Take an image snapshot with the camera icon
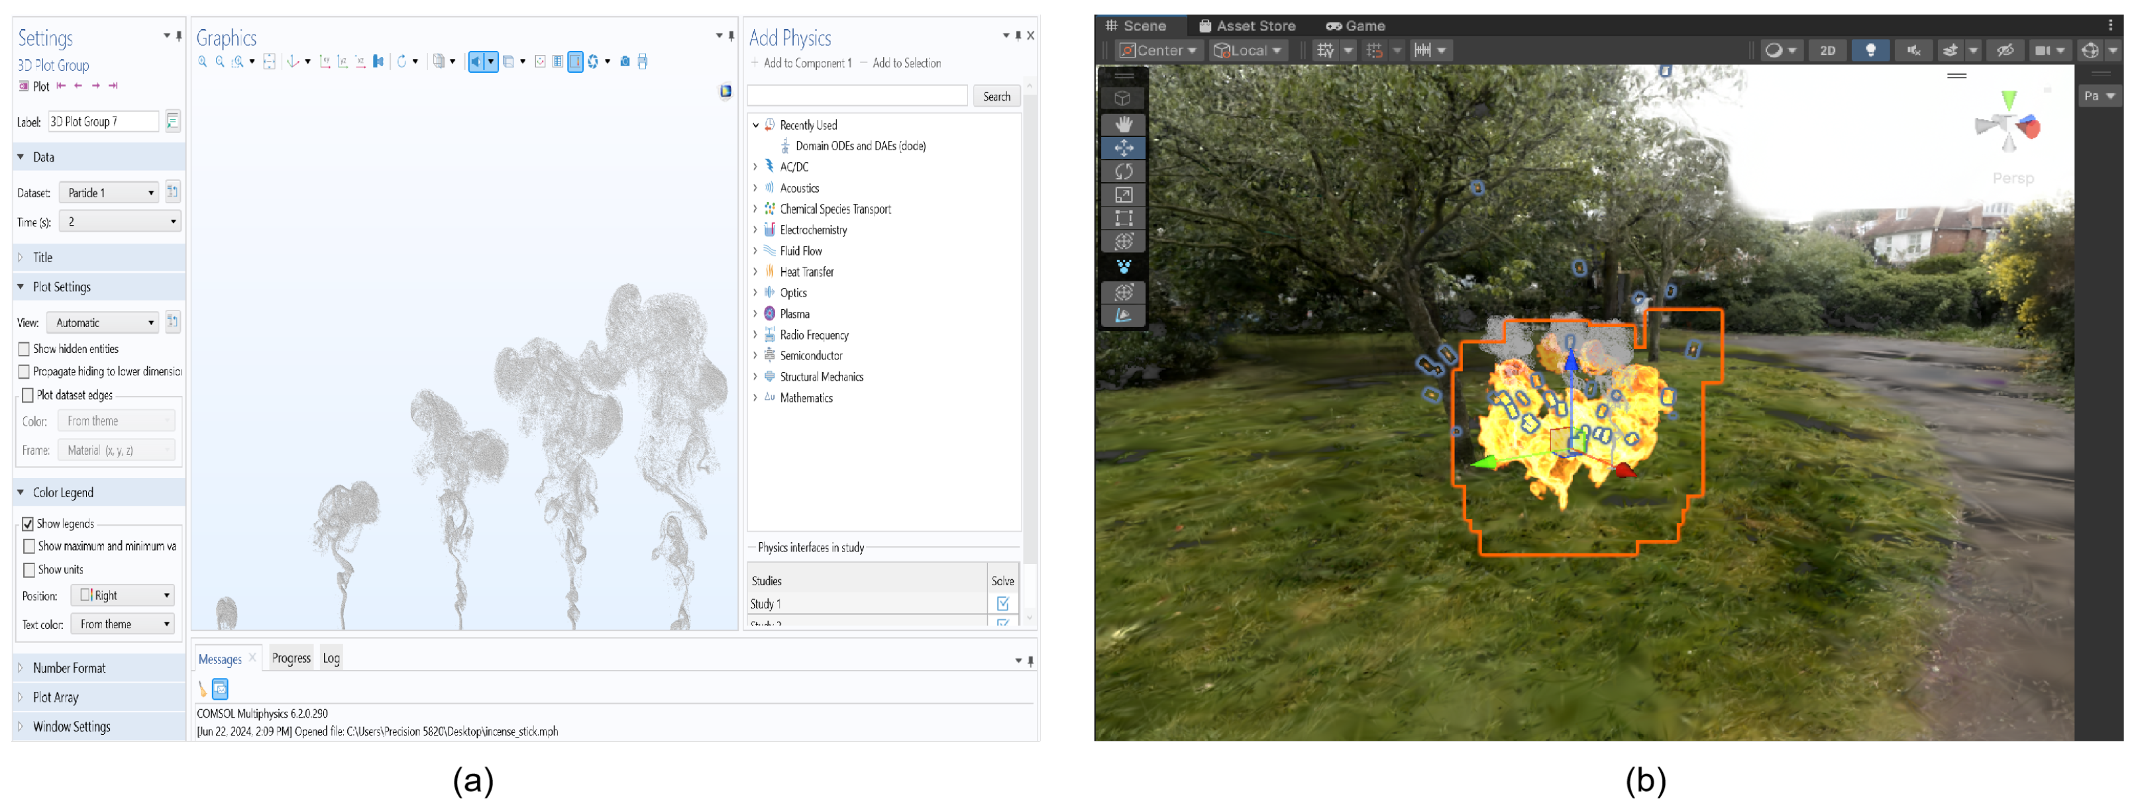2134x811 pixels. pos(625,61)
